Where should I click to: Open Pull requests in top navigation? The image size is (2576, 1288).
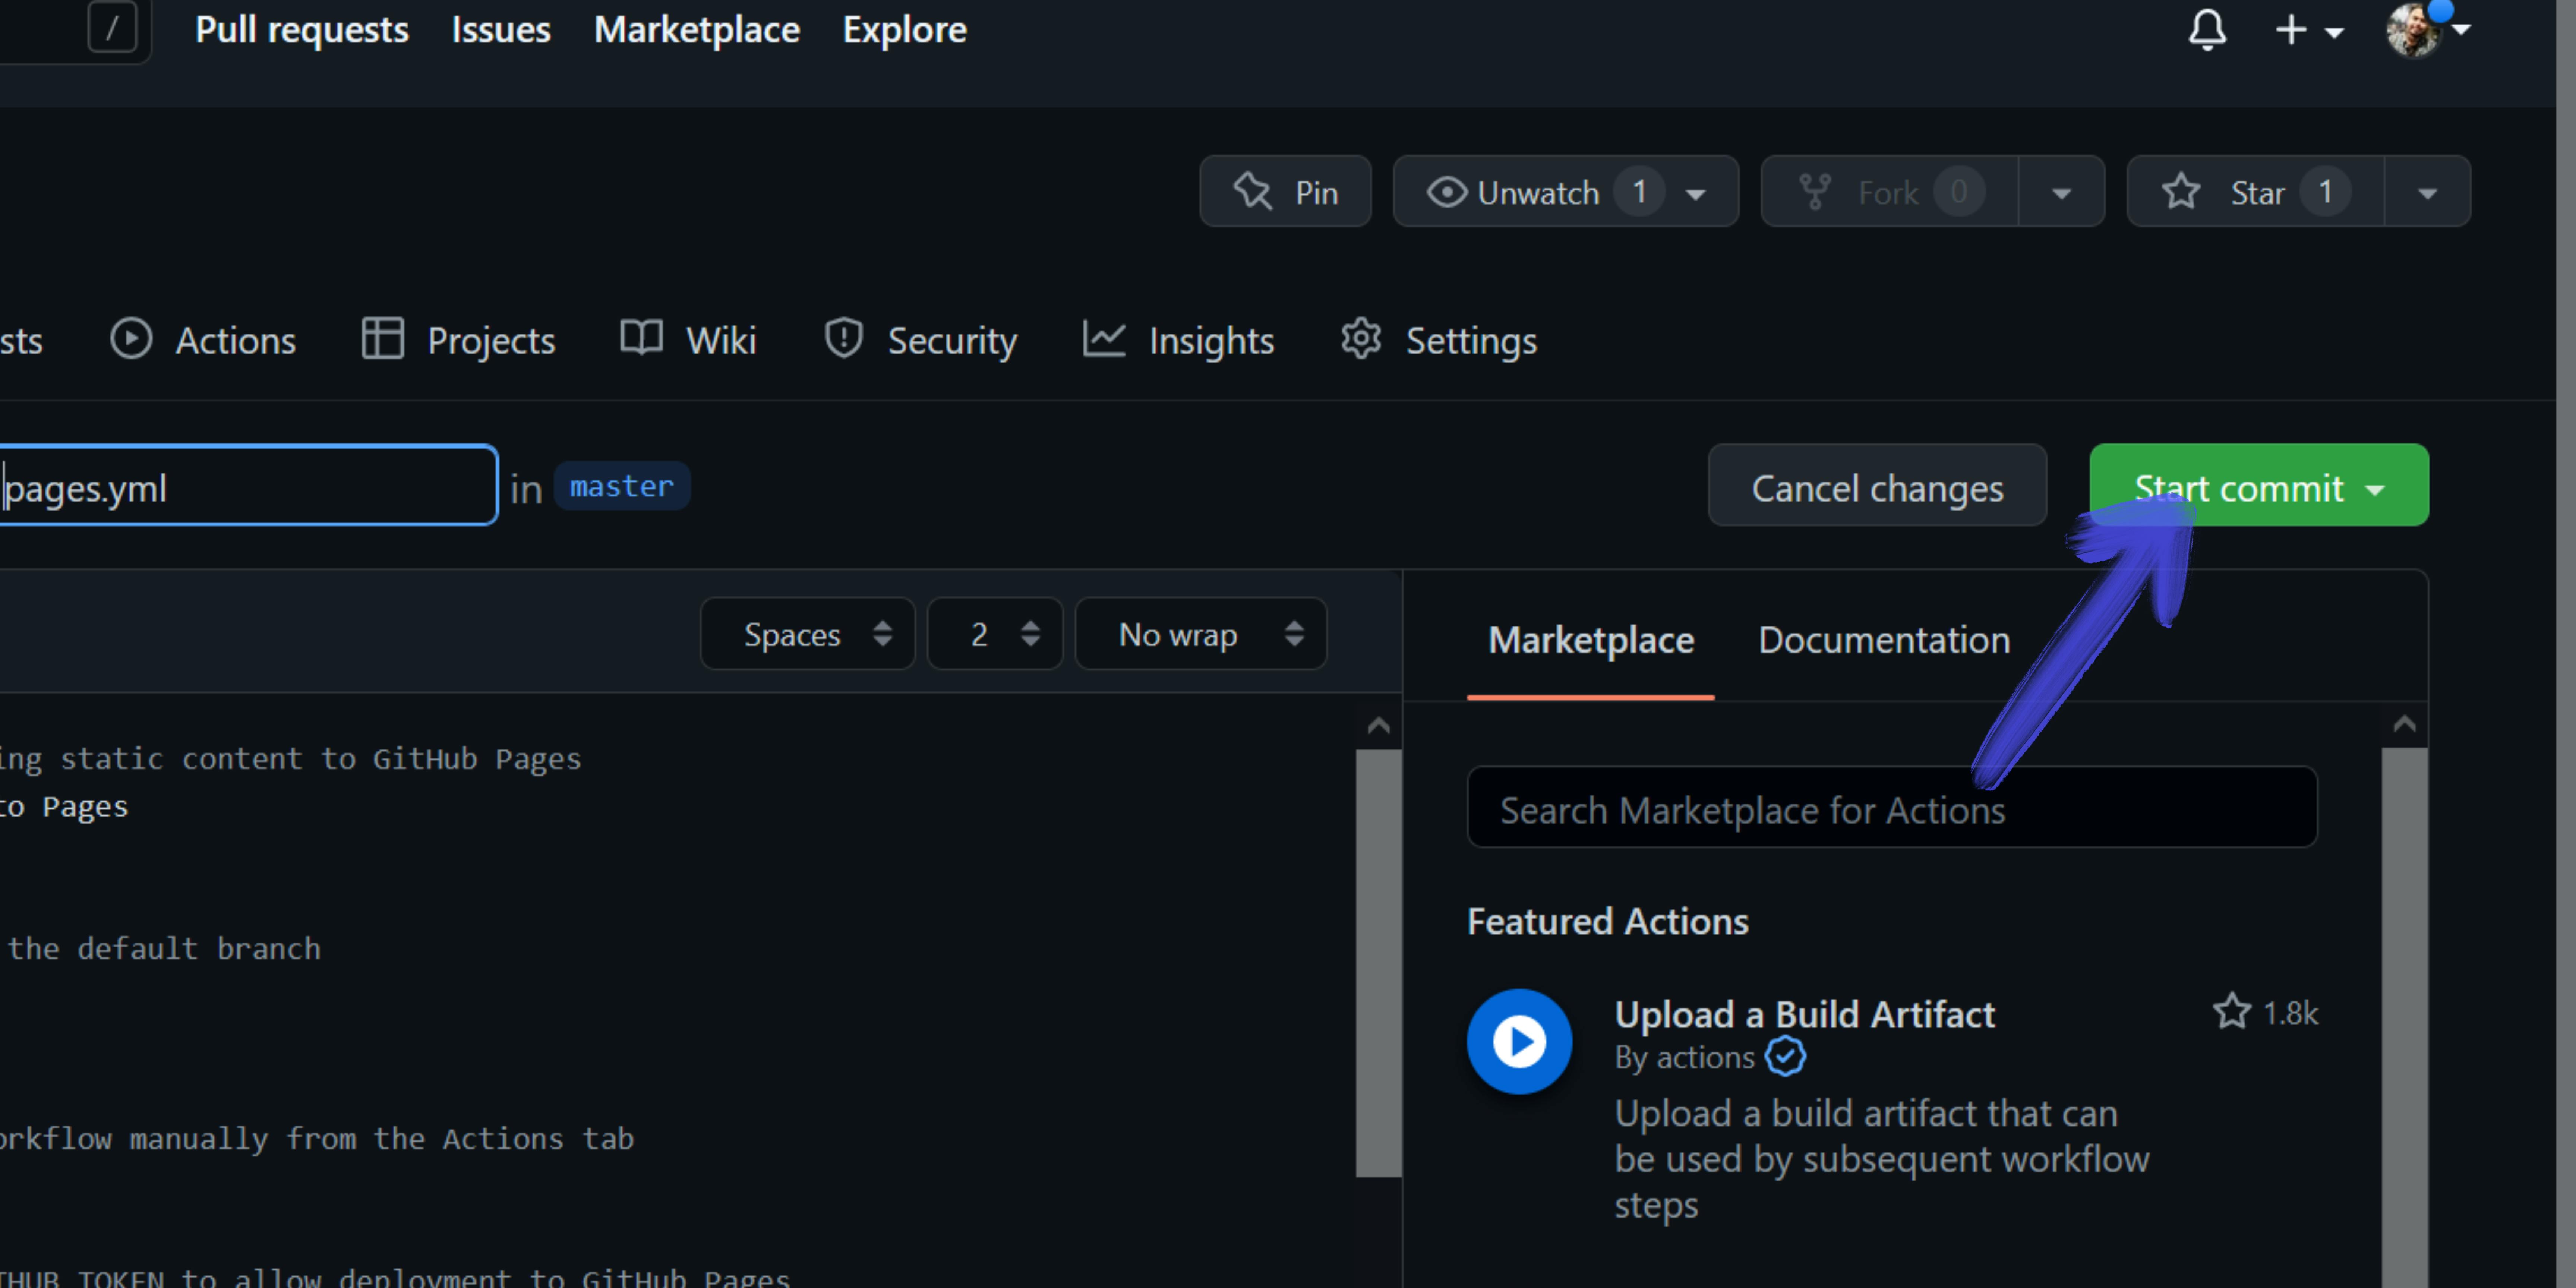coord(302,30)
